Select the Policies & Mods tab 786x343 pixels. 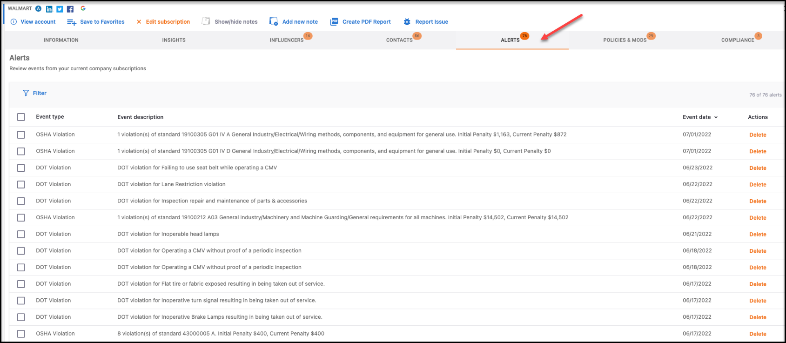point(625,40)
